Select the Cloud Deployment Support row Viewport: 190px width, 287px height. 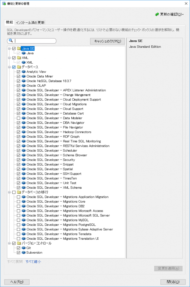64,99
